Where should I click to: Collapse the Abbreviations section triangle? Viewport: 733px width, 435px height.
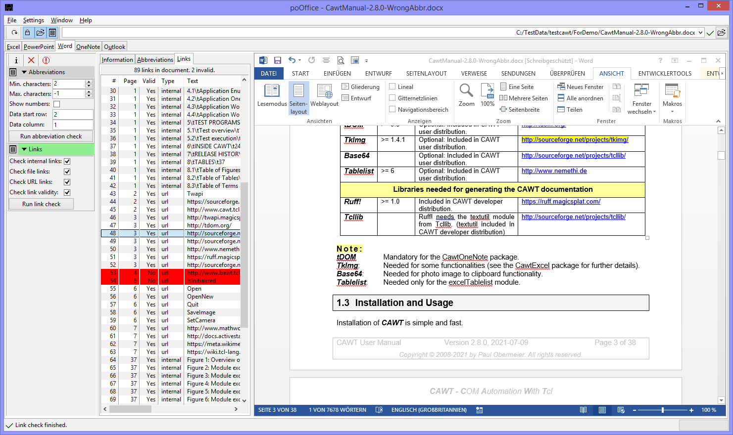pos(24,72)
